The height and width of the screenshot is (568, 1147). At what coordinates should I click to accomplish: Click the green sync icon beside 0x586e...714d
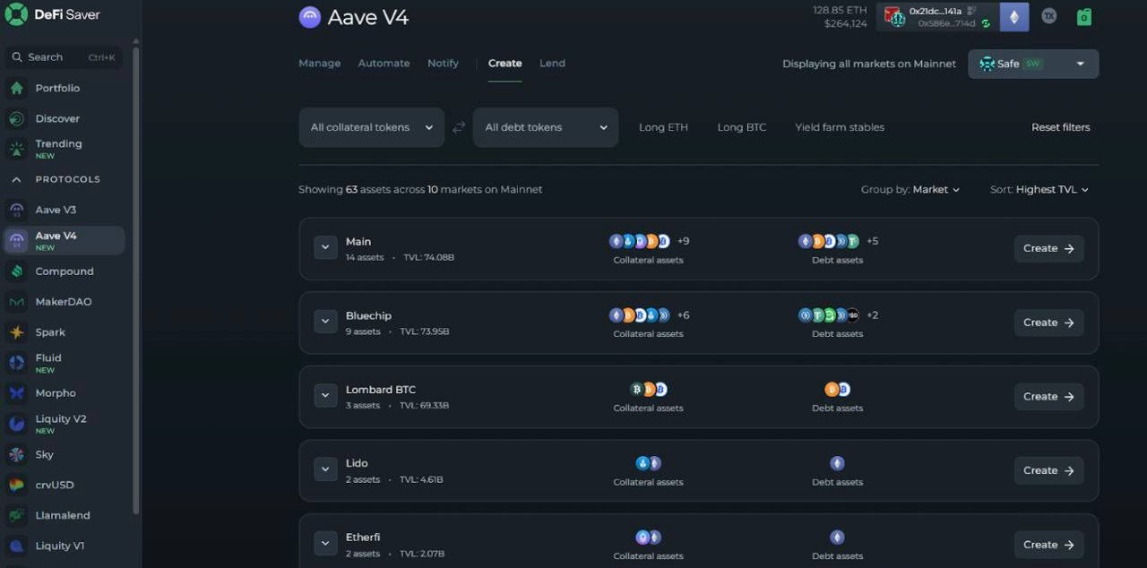coord(985,23)
